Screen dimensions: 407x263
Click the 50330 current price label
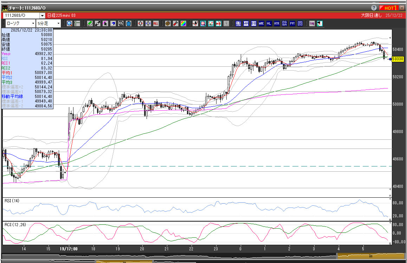pyautogui.click(x=397, y=59)
